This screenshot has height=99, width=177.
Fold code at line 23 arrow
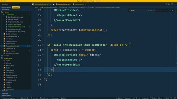[43, 10]
